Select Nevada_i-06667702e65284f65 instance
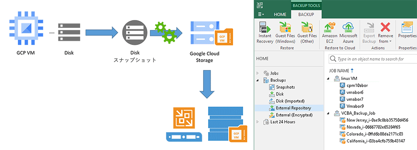The height and width of the screenshot is (150, 417). point(373,127)
